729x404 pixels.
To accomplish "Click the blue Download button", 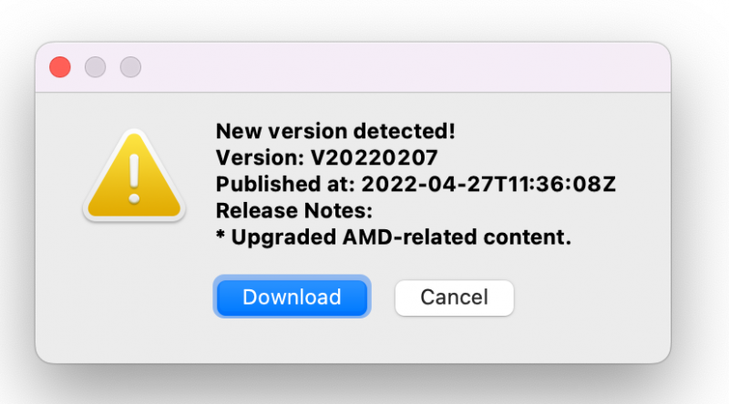I will (292, 298).
